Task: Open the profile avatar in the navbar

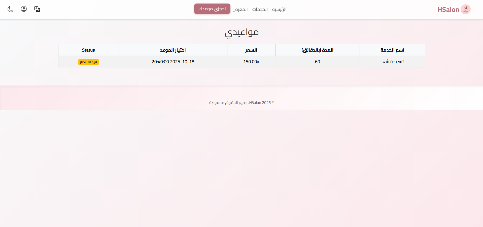Action: tap(24, 9)
